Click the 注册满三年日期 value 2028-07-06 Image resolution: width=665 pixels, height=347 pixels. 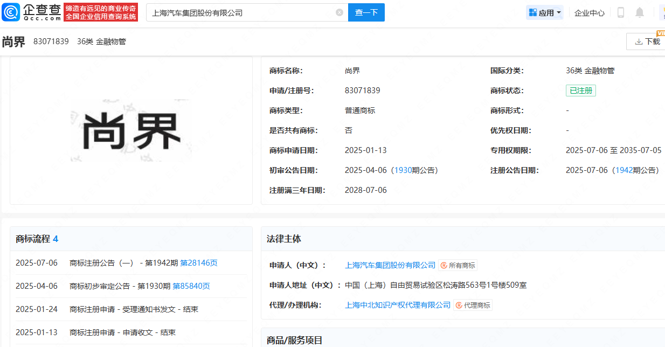click(x=366, y=190)
